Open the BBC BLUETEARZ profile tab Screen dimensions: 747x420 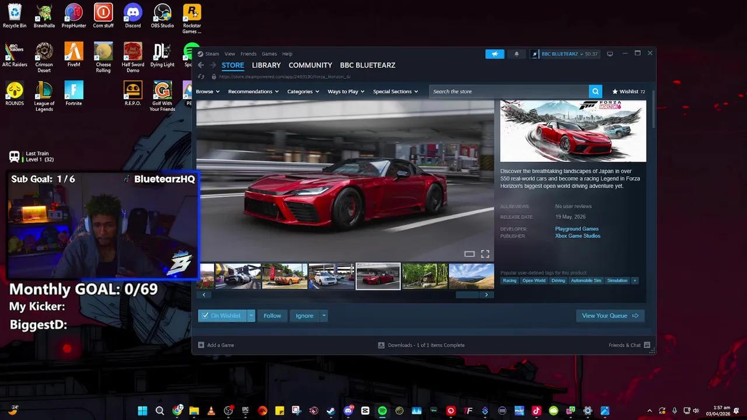click(368, 65)
